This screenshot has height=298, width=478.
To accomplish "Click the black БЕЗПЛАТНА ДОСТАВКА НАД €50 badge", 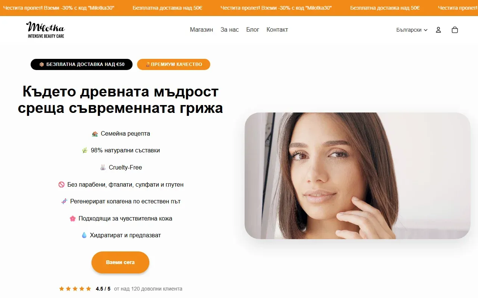I will point(81,64).
